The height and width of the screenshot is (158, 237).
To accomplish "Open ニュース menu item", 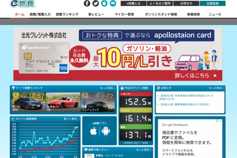I will pyautogui.click(x=215, y=14).
